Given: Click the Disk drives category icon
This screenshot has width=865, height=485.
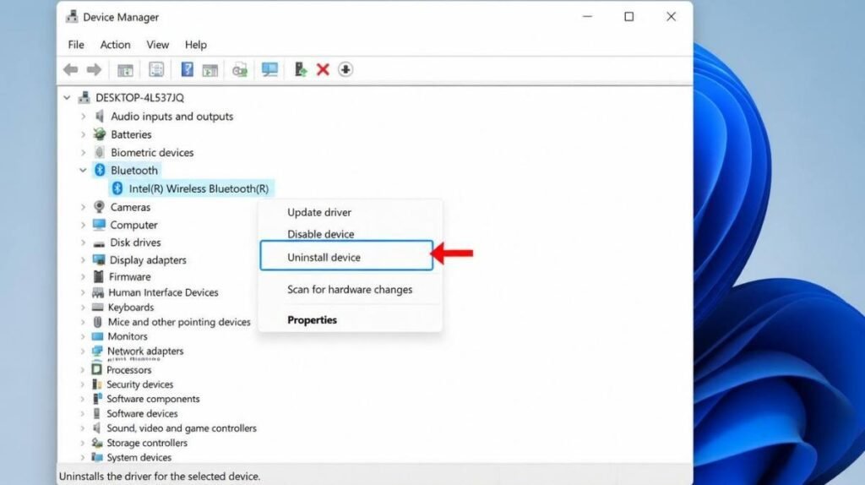Looking at the screenshot, I should tap(100, 243).
